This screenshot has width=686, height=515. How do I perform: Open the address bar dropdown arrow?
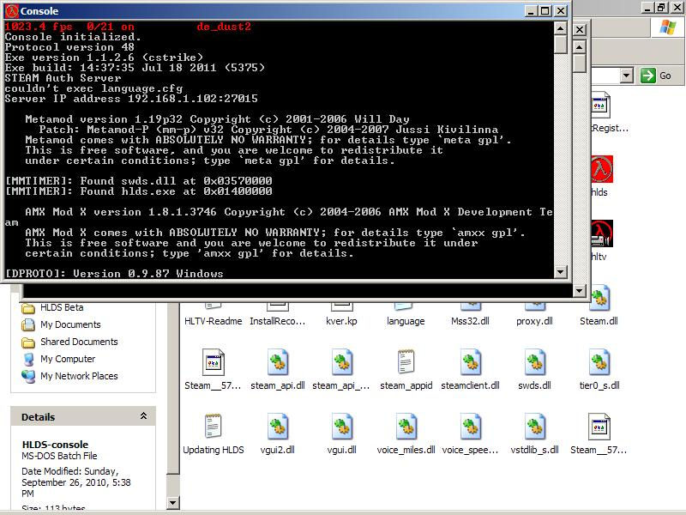pyautogui.click(x=627, y=76)
